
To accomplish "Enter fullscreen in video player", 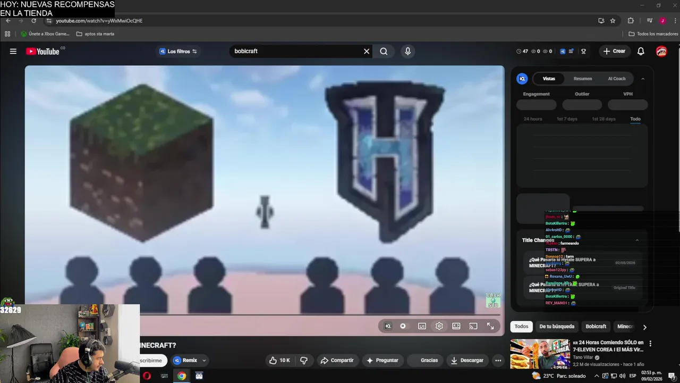I will (x=491, y=326).
